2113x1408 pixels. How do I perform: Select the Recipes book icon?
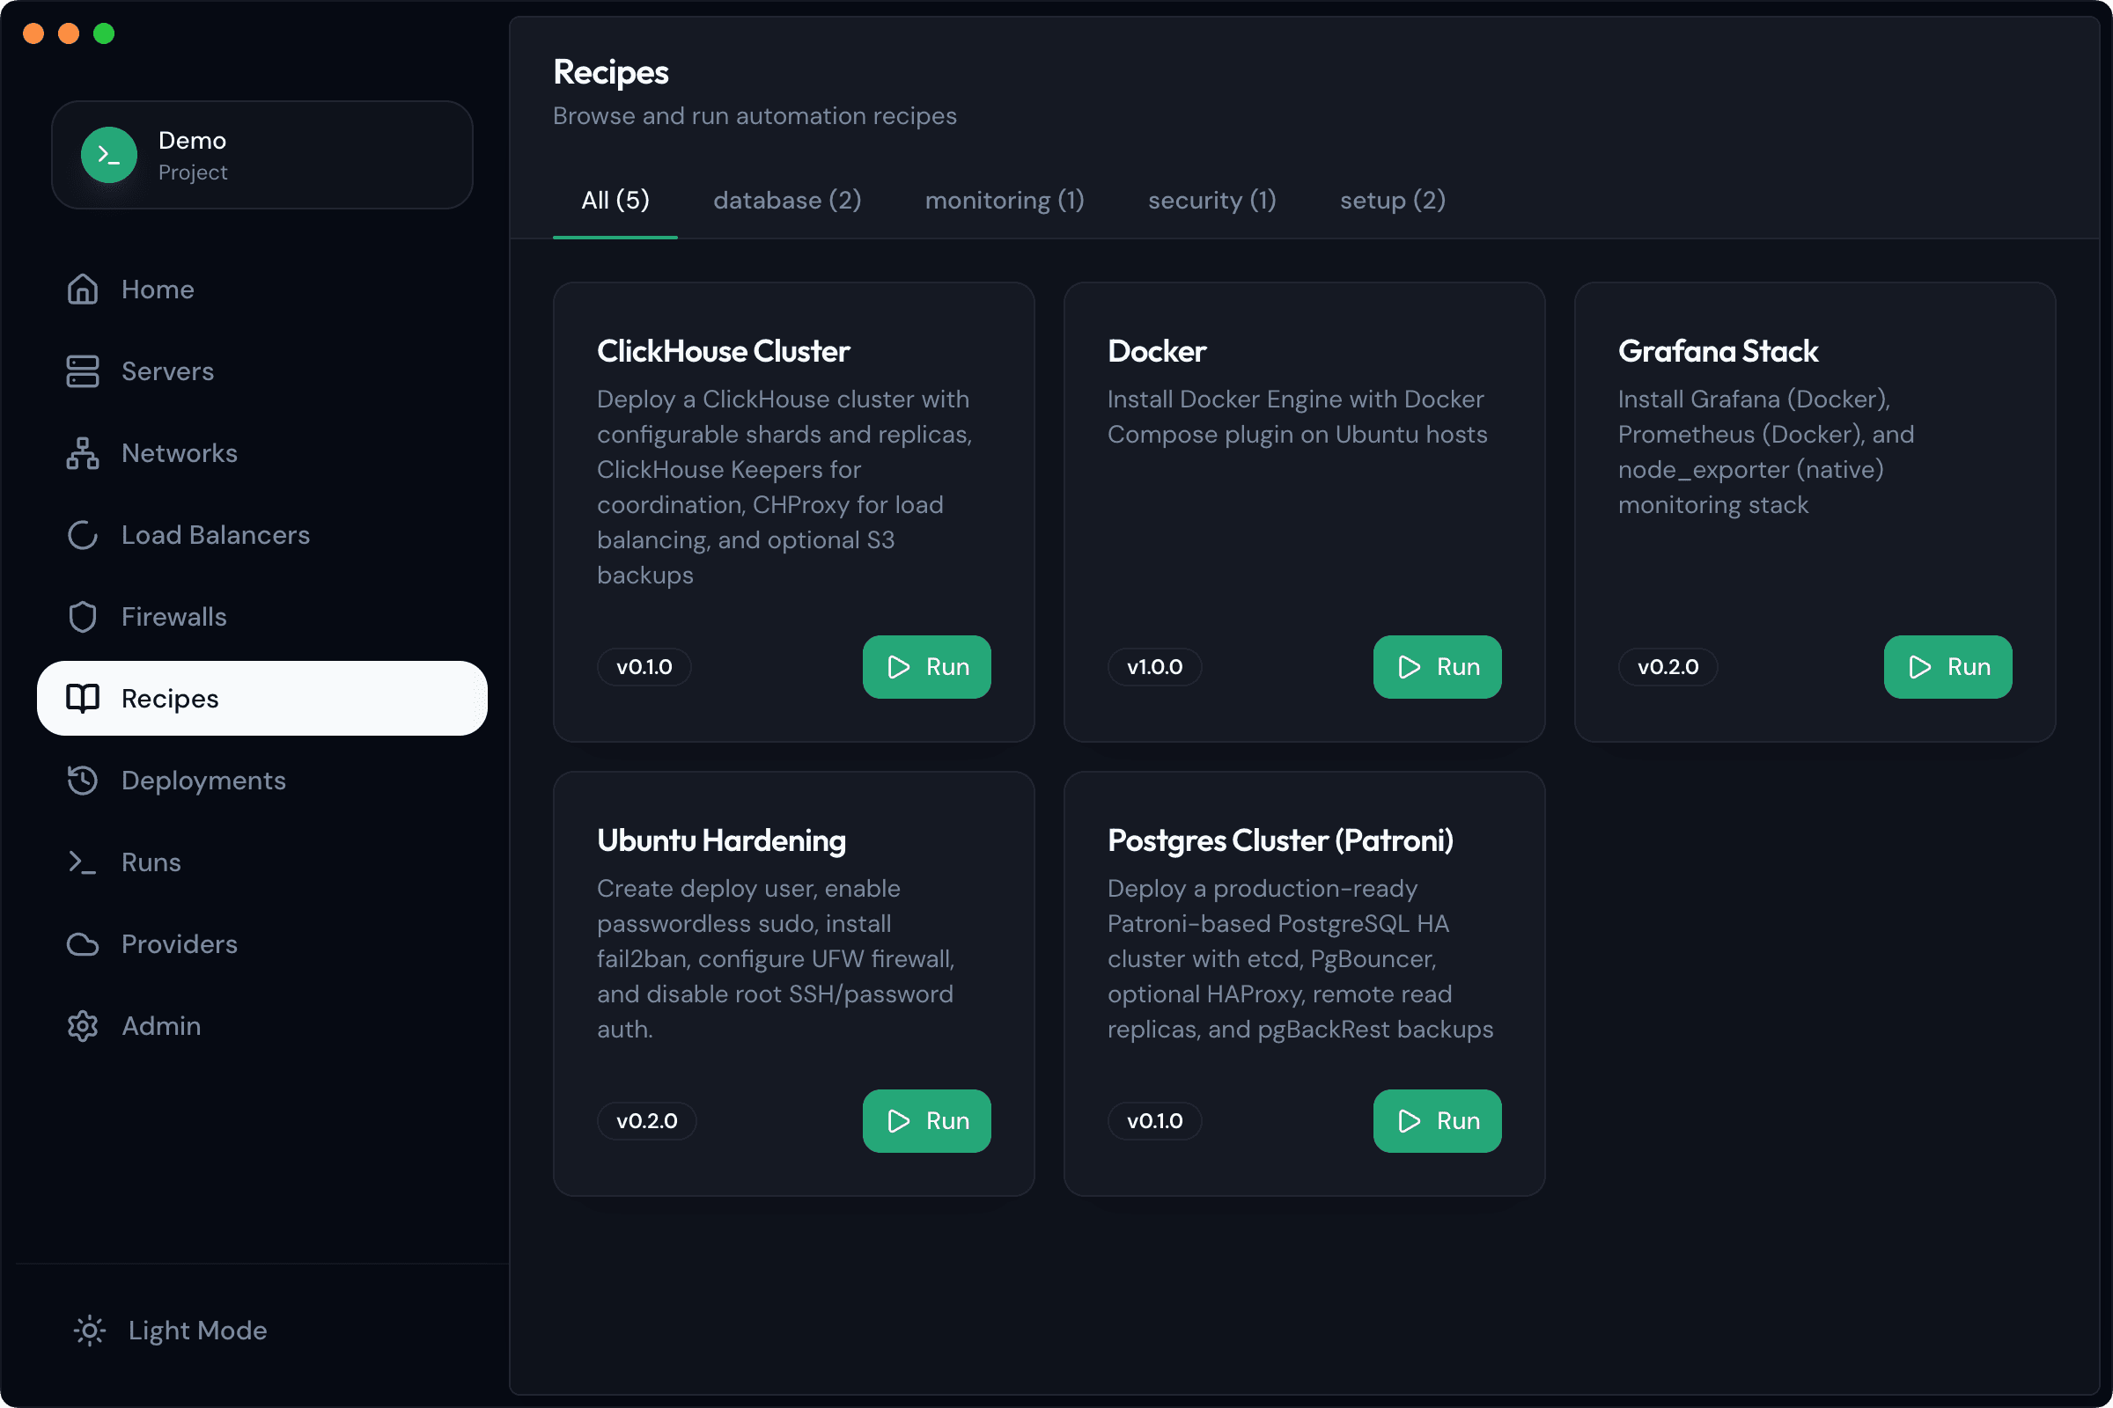[82, 698]
